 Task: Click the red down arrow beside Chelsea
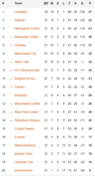click(x=11, y=45)
